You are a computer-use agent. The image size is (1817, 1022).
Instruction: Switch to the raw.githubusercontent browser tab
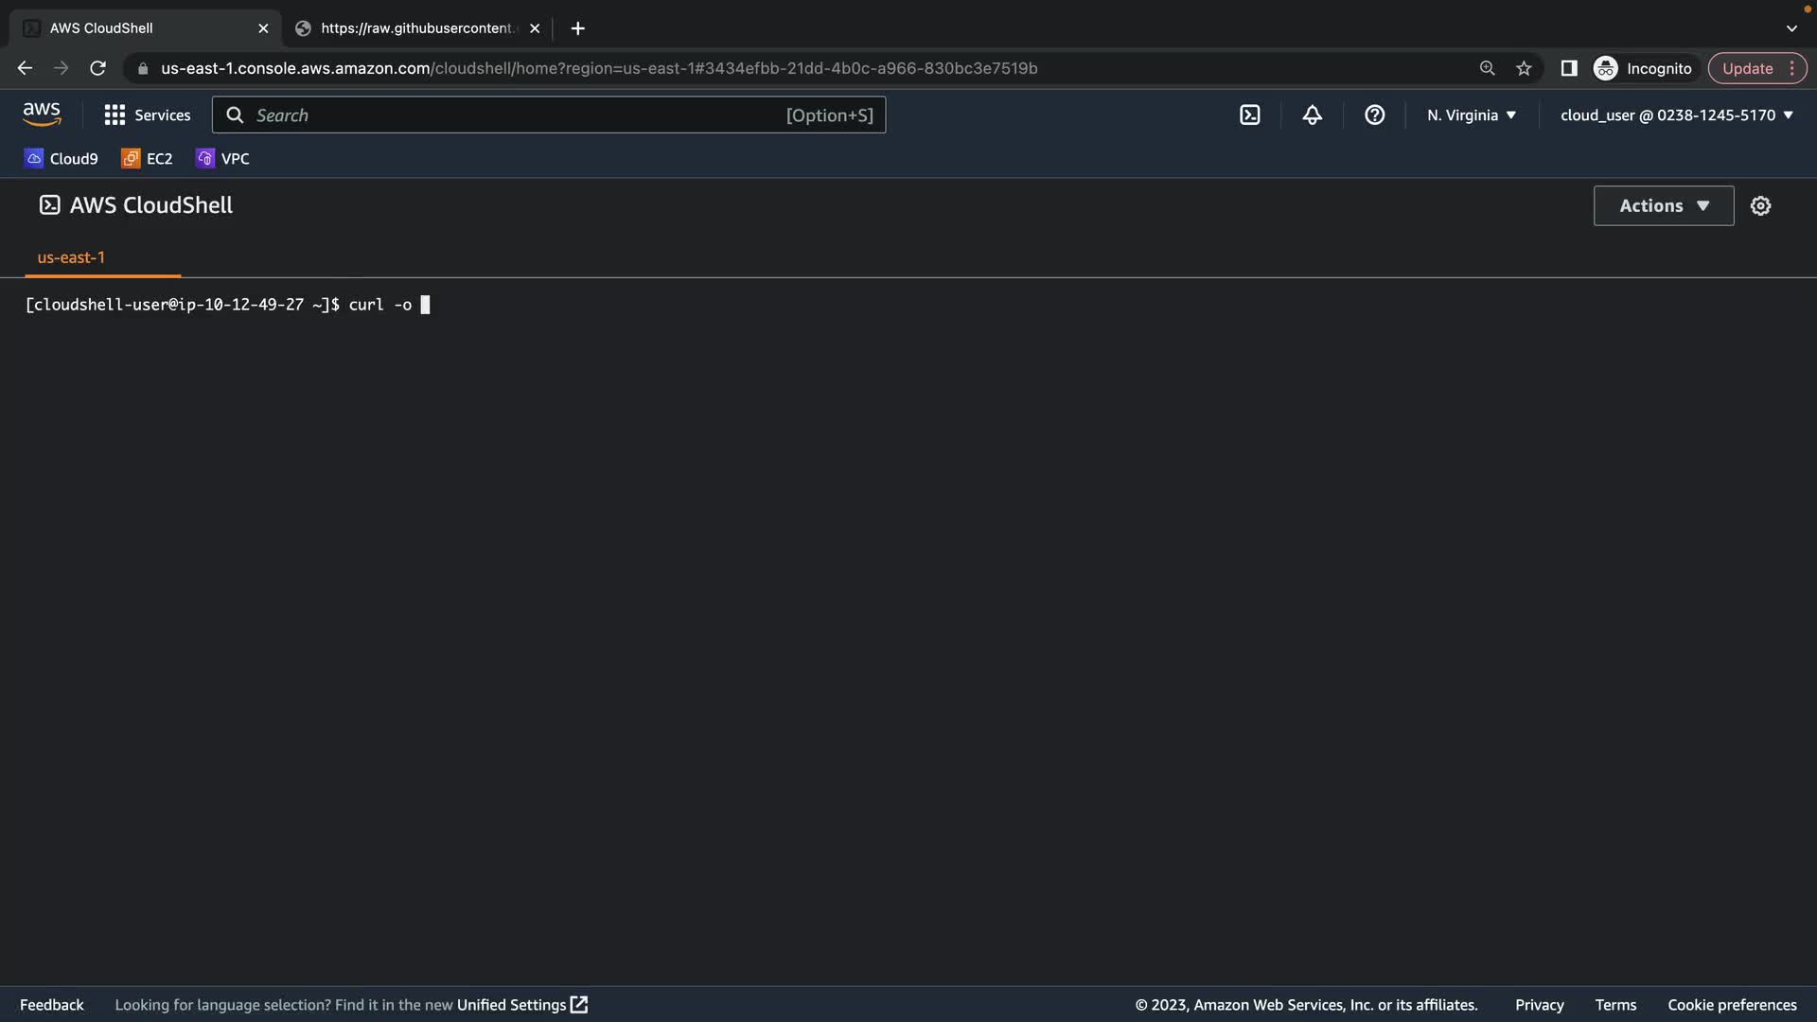(416, 28)
